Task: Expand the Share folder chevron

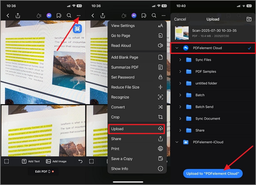Action: [x=180, y=130]
